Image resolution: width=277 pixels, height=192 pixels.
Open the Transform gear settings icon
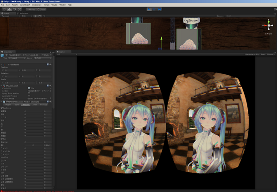click(x=50, y=65)
